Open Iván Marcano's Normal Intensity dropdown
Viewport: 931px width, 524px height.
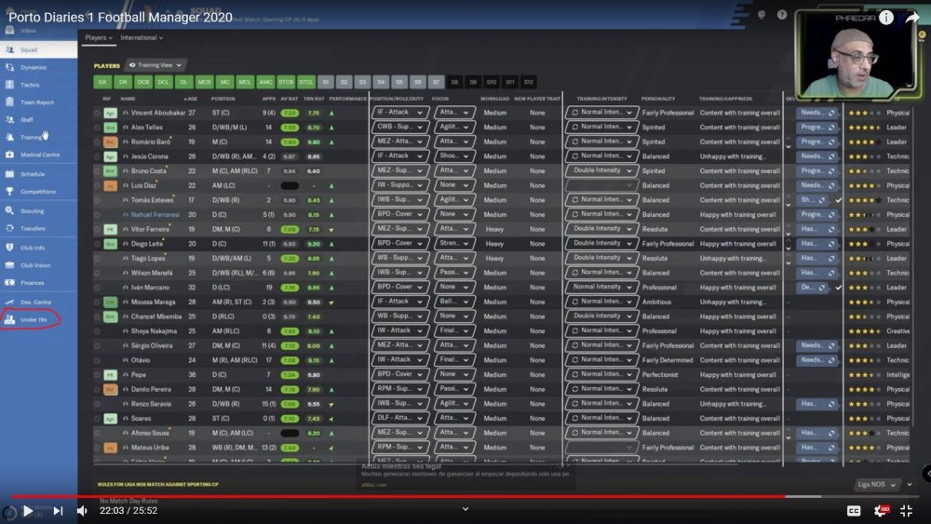(x=601, y=287)
